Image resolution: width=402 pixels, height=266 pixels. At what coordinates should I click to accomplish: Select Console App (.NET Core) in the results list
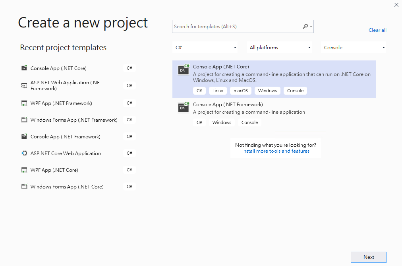pos(274,79)
